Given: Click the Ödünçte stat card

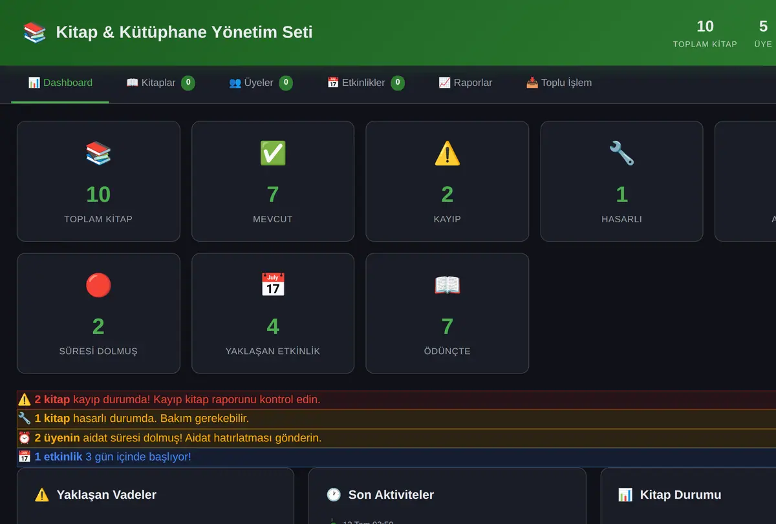Looking at the screenshot, I should (447, 313).
